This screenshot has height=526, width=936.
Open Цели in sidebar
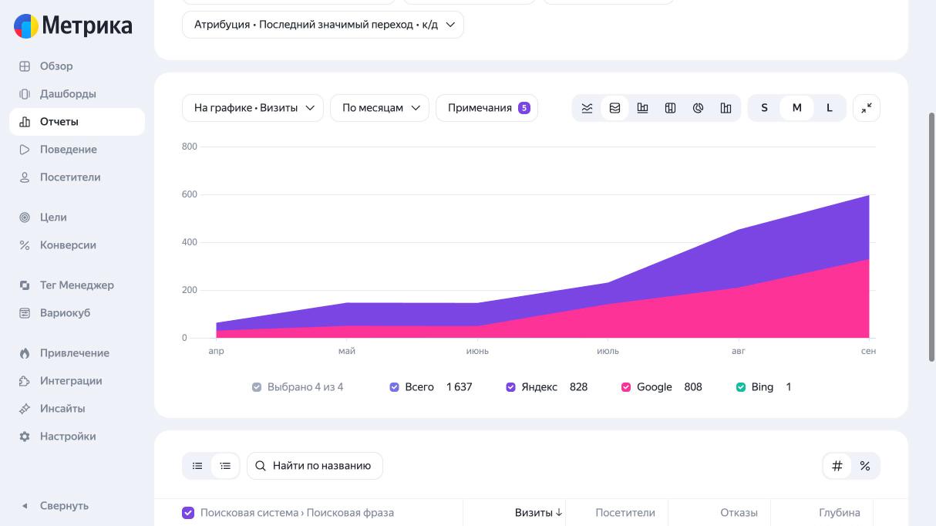77,217
